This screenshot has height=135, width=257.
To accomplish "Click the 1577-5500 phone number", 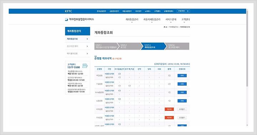I will pyautogui.click(x=74, y=67).
